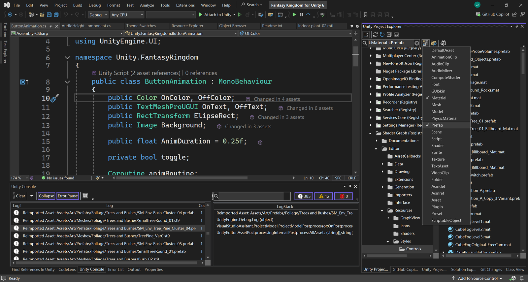Click the screwdriver quick actions icon on line 10

(54, 98)
